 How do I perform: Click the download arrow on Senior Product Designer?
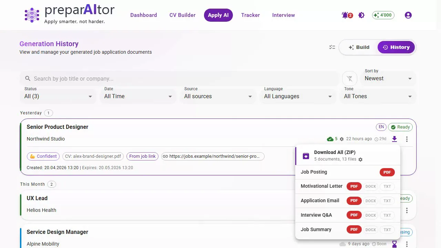click(394, 139)
